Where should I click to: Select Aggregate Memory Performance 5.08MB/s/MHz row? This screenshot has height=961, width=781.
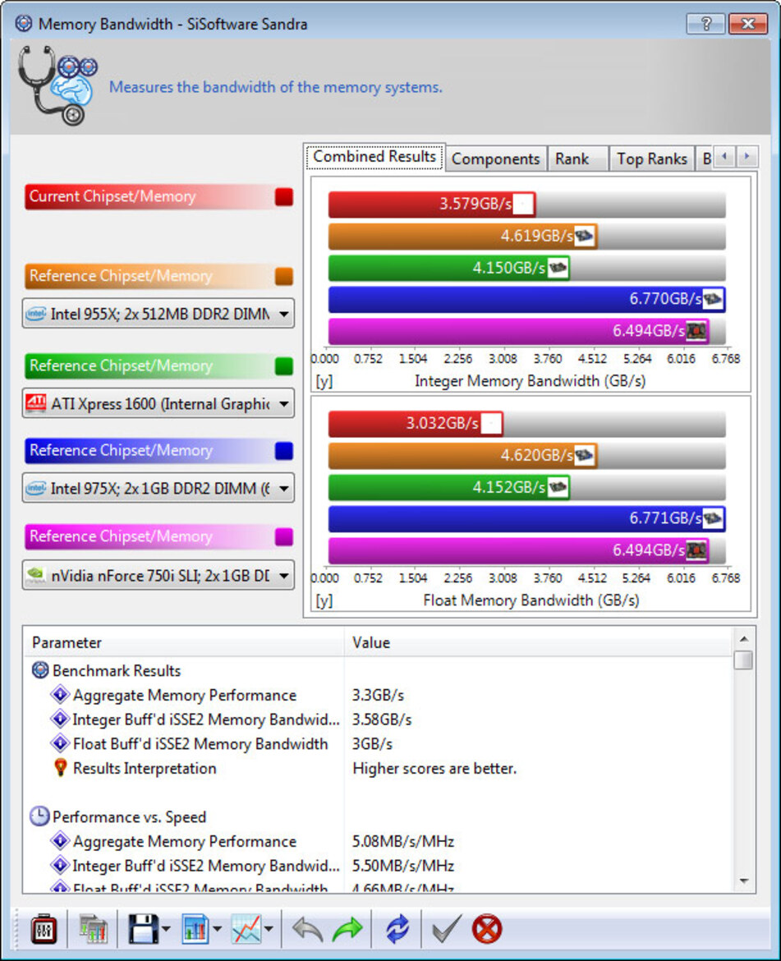tap(377, 841)
